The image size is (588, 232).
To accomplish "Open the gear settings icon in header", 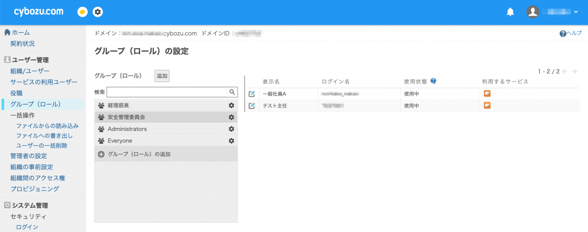I will click(98, 12).
